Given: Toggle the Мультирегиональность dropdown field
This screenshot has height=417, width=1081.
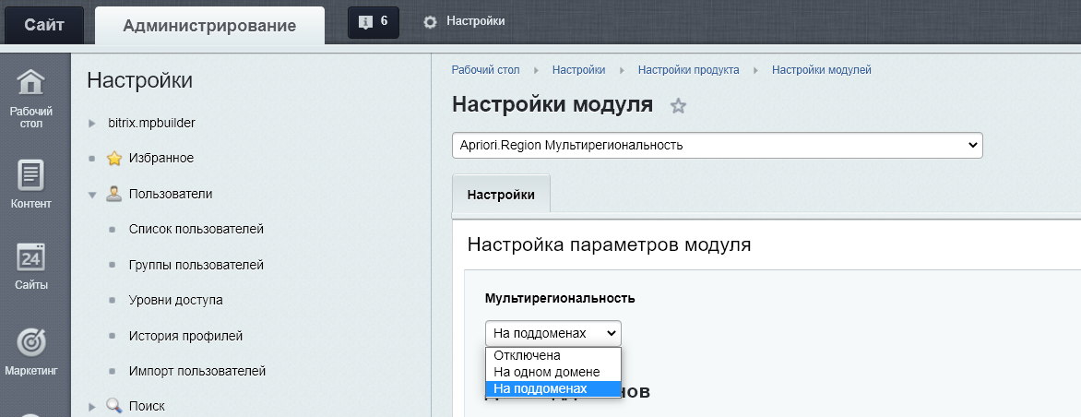Looking at the screenshot, I should (552, 333).
